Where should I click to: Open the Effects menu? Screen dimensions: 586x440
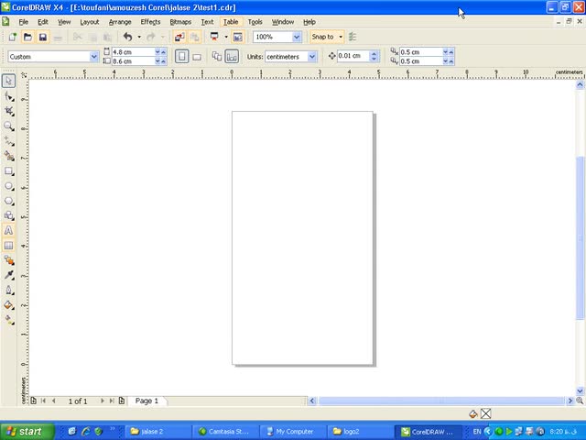tap(150, 22)
